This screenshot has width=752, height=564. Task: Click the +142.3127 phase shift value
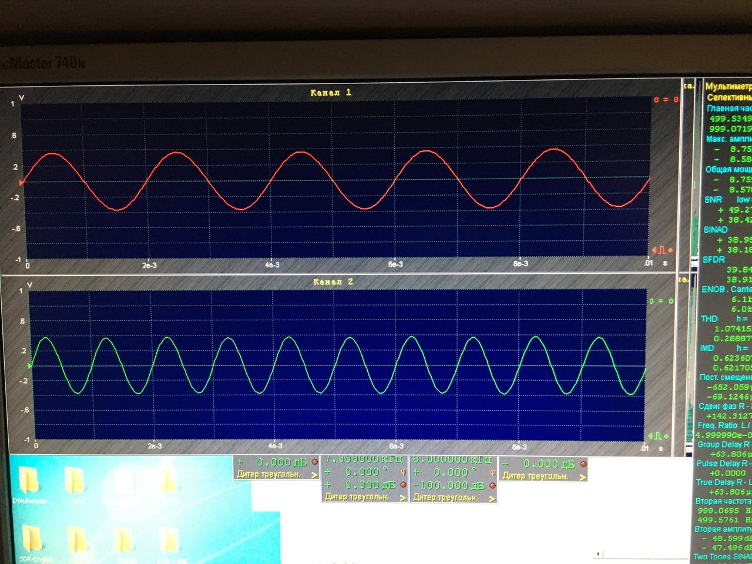tap(728, 416)
